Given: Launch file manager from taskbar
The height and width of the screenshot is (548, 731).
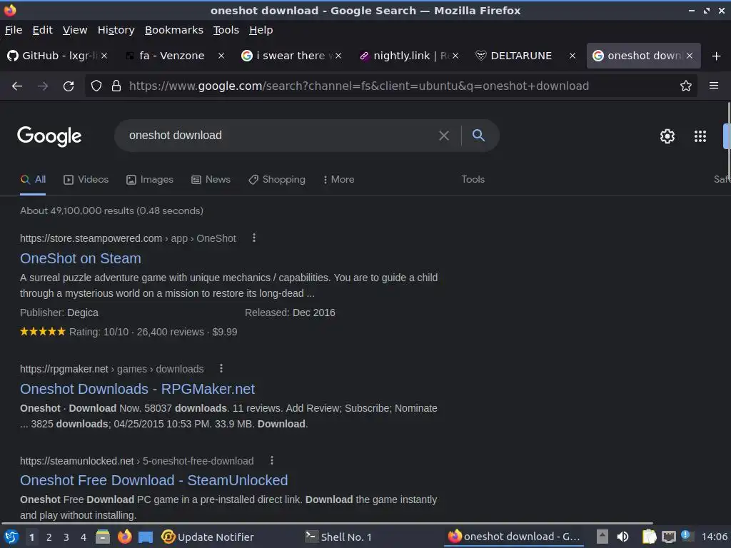Looking at the screenshot, I should [103, 537].
